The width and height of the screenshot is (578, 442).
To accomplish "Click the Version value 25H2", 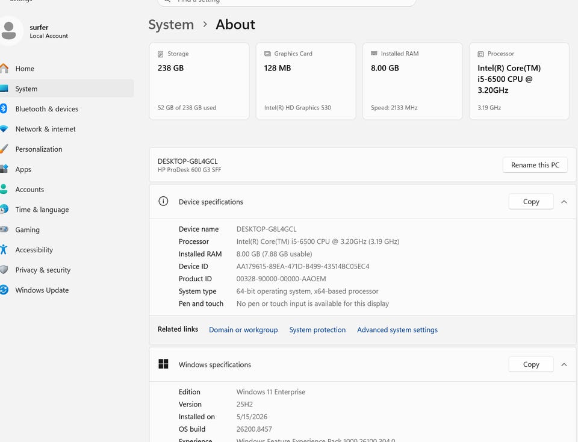I will pyautogui.click(x=244, y=405).
